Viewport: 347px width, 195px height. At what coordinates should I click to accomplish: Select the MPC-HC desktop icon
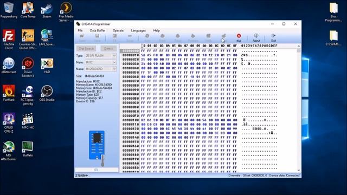tap(28, 121)
